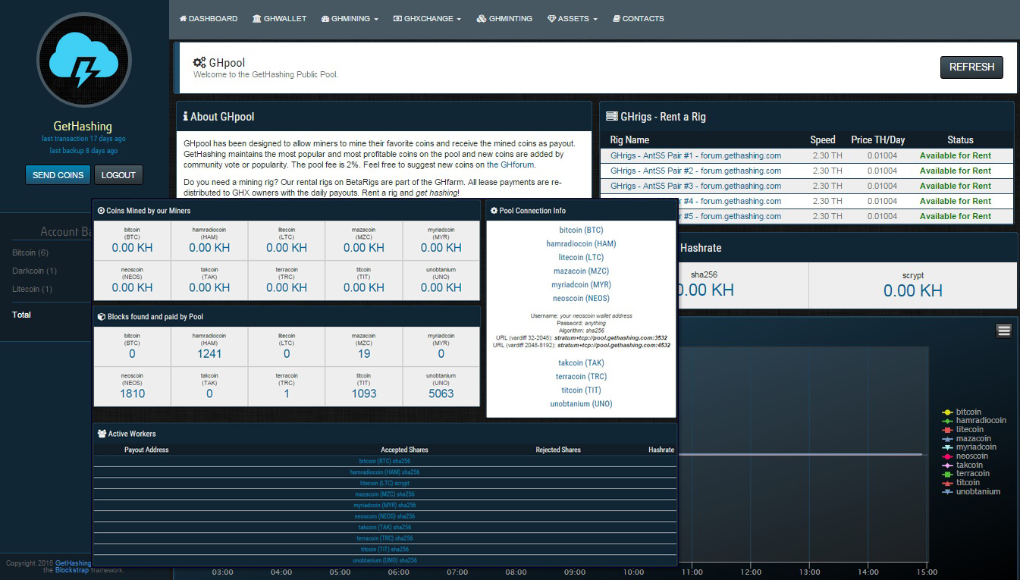Click the Litecoin (1) account balance entry
This screenshot has width=1020, height=580.
click(32, 289)
